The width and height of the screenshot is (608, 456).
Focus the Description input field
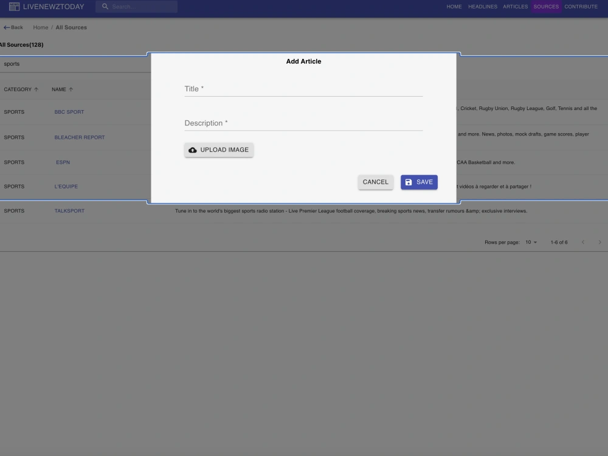point(303,123)
